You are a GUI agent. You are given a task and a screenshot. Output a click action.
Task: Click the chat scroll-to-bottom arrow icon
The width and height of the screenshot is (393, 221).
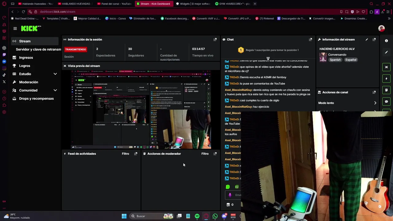point(268,58)
